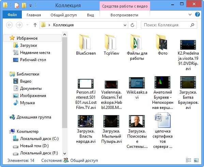Expand the ribbon with the chevron arrow
The height and width of the screenshot is (167, 204).
click(x=190, y=14)
